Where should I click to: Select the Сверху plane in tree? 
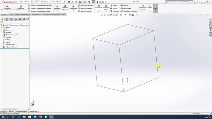point(7,40)
